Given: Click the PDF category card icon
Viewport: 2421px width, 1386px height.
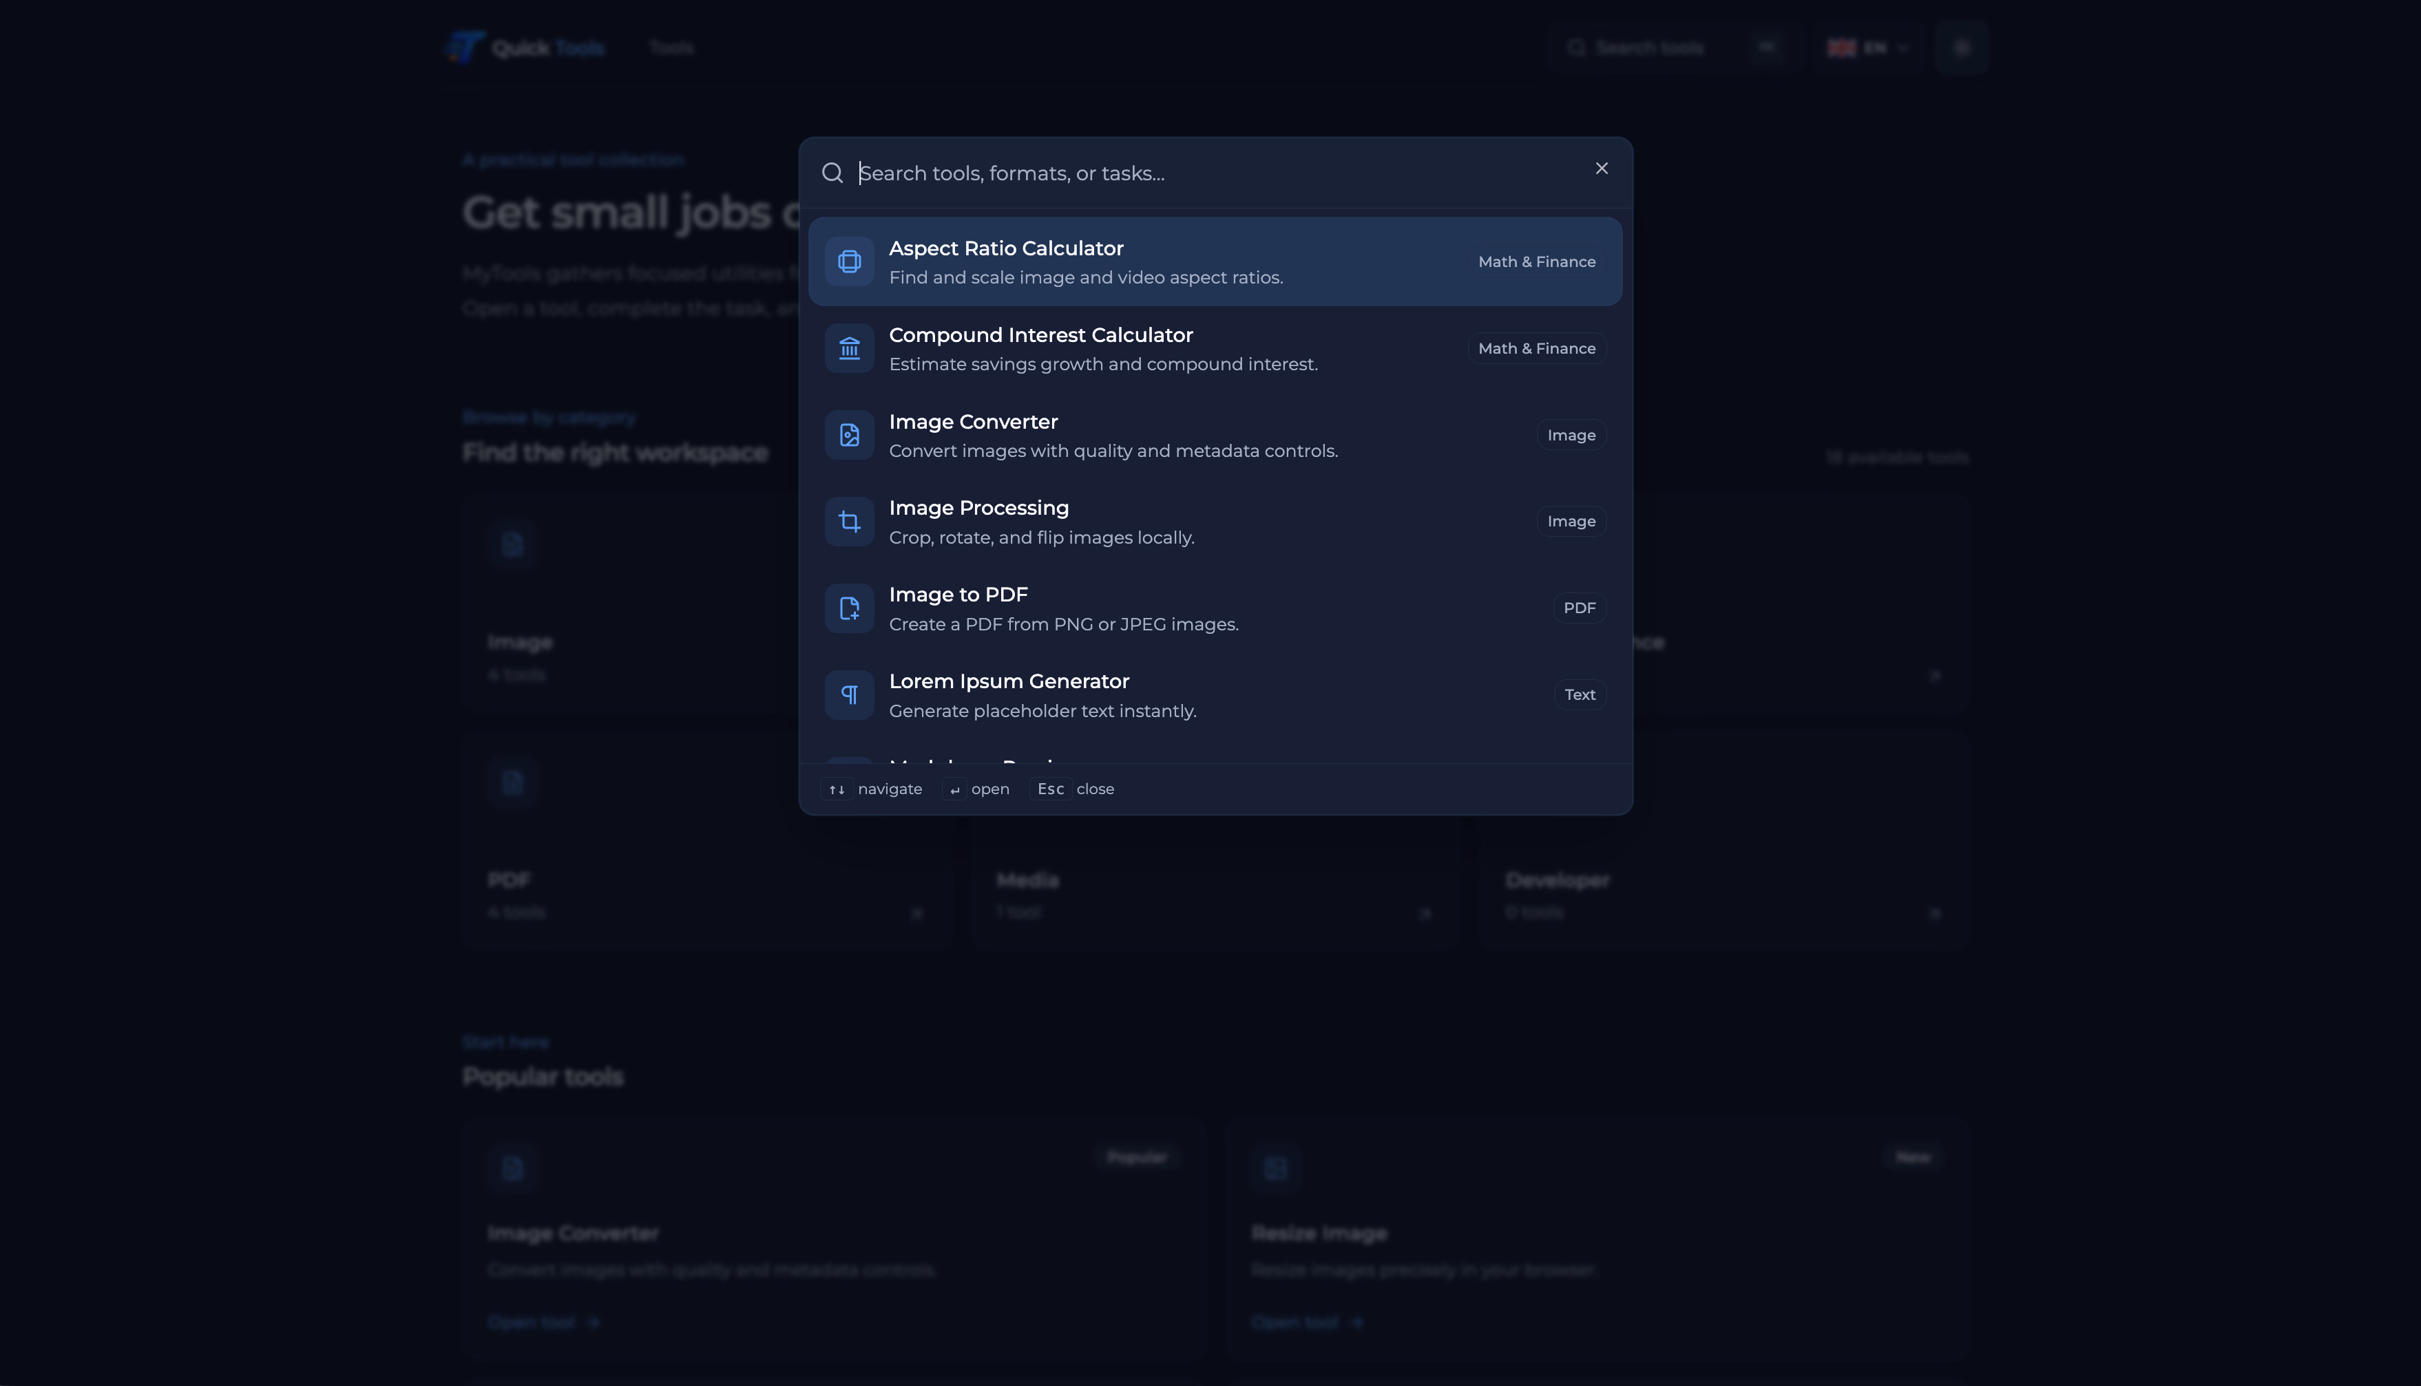Looking at the screenshot, I should click(512, 782).
